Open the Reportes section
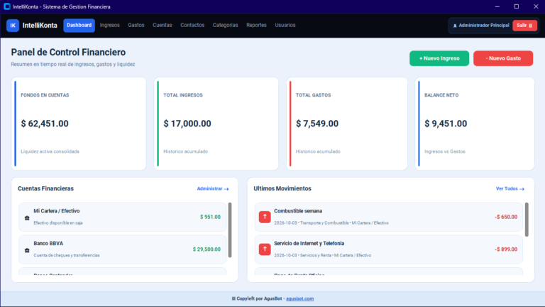 click(256, 26)
